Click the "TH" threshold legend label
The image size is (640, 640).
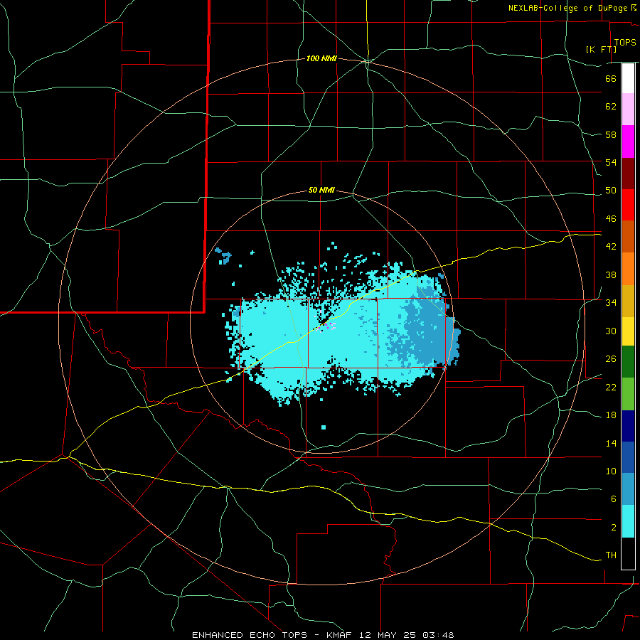coord(611,555)
